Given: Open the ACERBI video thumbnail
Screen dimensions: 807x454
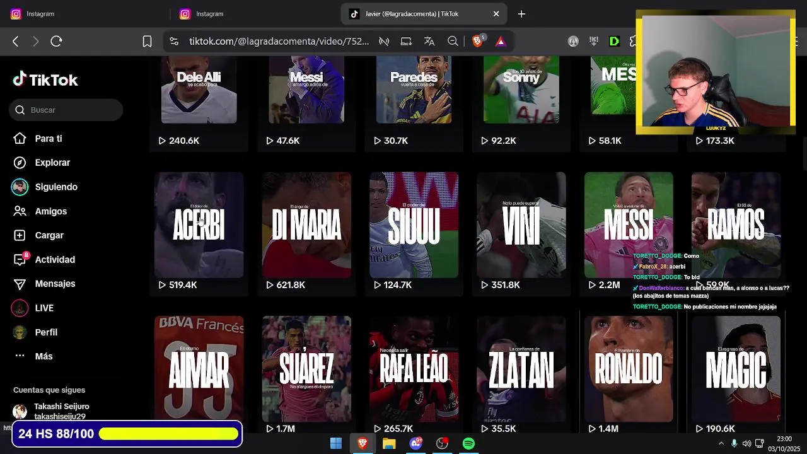Looking at the screenshot, I should 199,224.
